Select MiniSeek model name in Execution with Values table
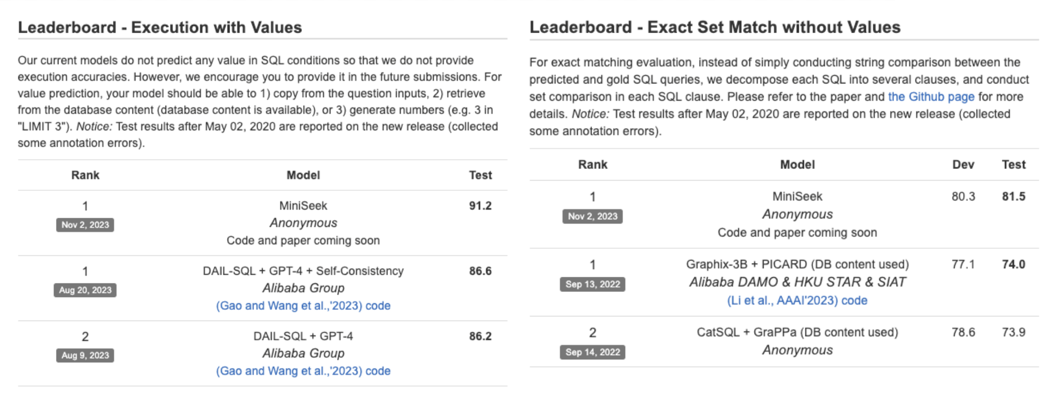Screen dimensions: 1061x406 [x=303, y=206]
